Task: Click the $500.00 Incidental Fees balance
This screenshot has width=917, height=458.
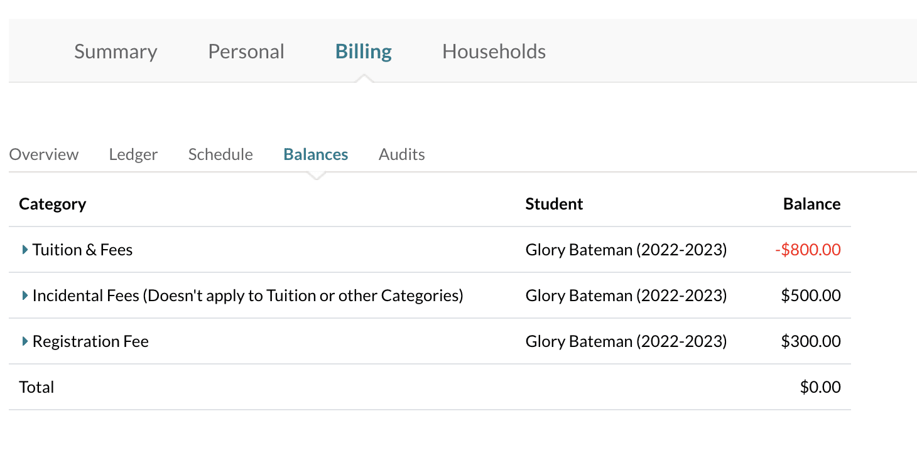Action: 810,295
